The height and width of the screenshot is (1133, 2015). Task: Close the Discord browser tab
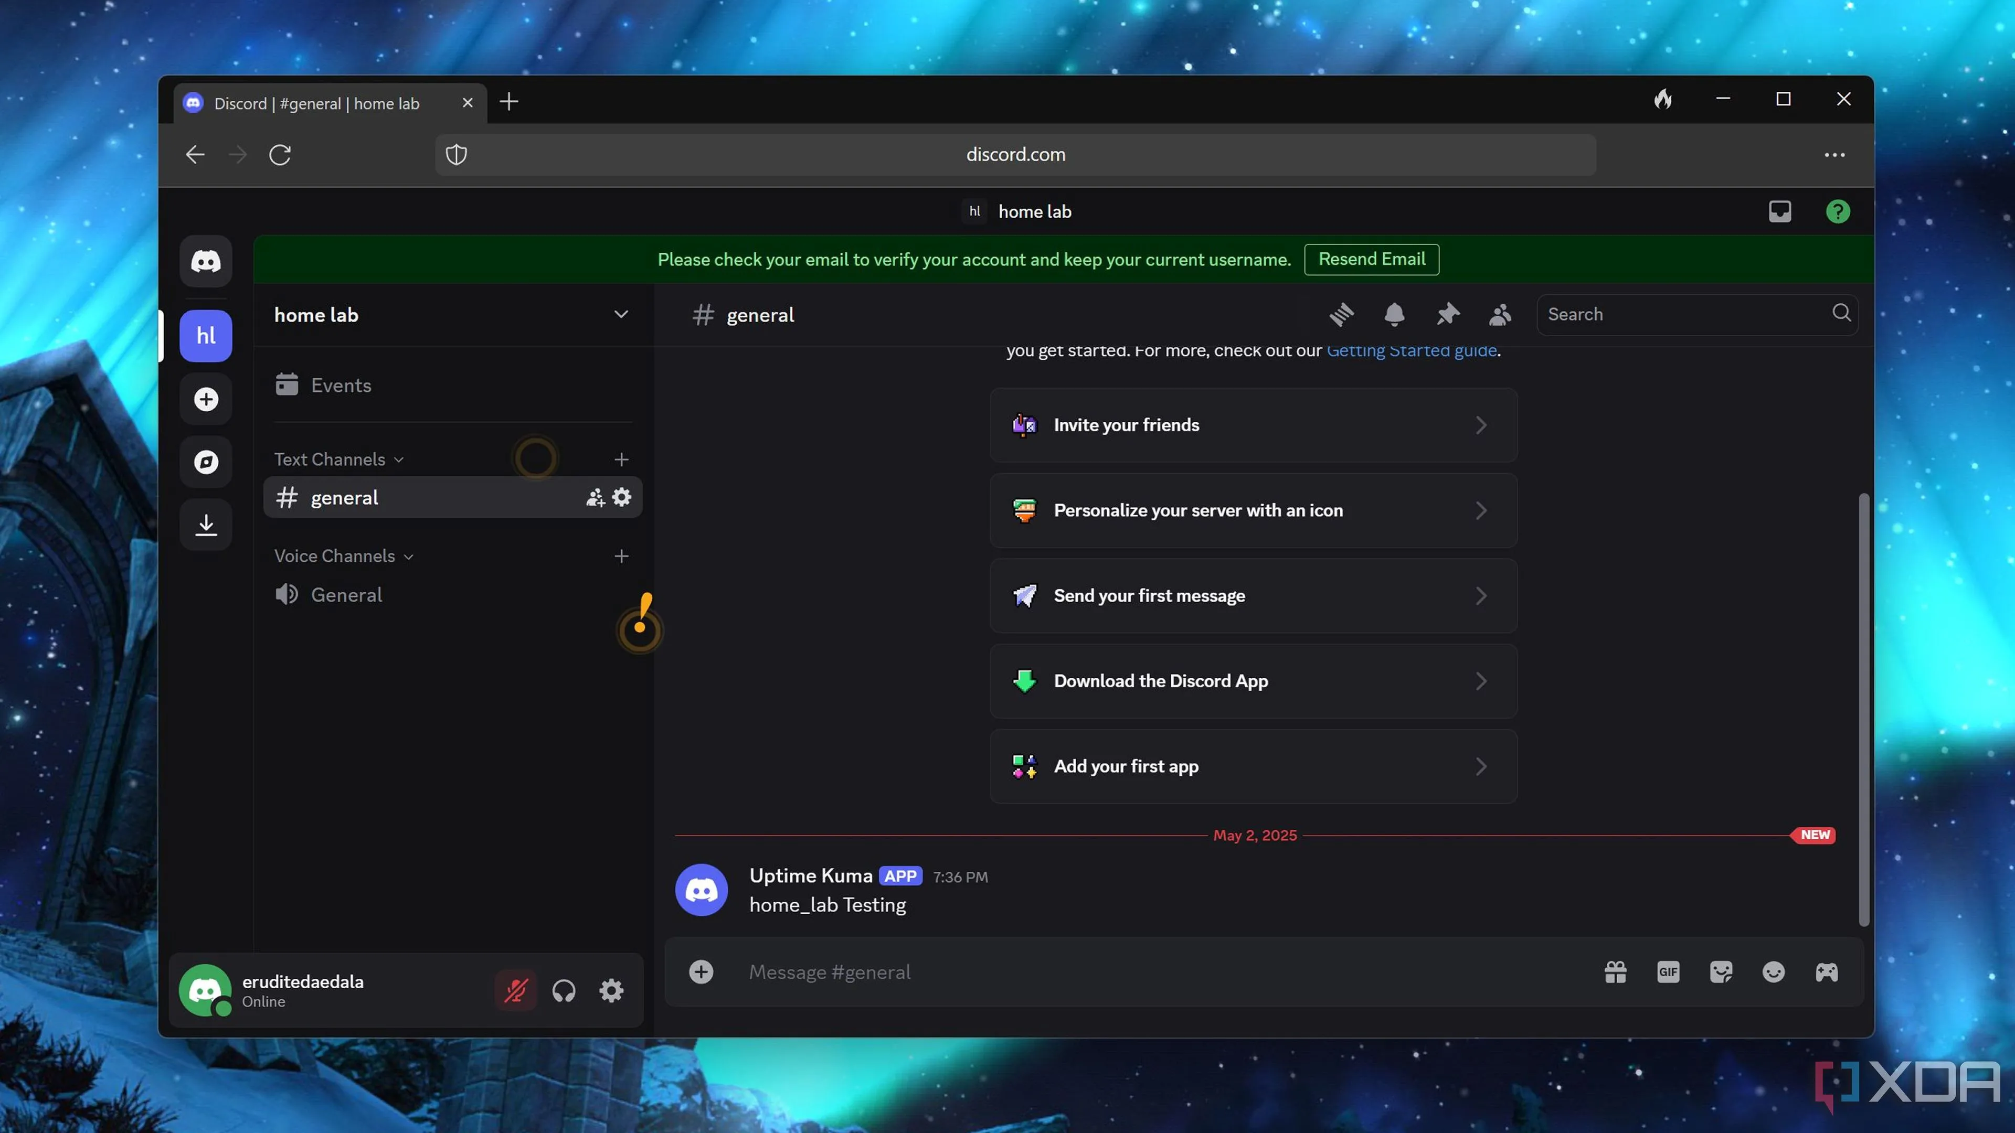click(x=468, y=102)
